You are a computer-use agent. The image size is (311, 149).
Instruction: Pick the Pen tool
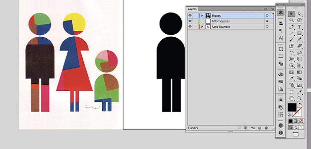(x=292, y=27)
